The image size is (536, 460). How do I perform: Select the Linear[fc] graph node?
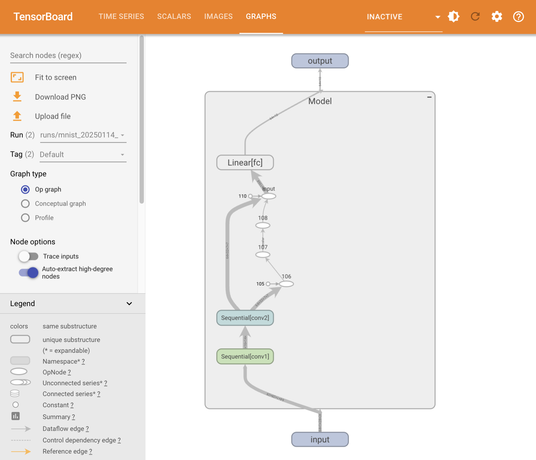[x=245, y=163]
